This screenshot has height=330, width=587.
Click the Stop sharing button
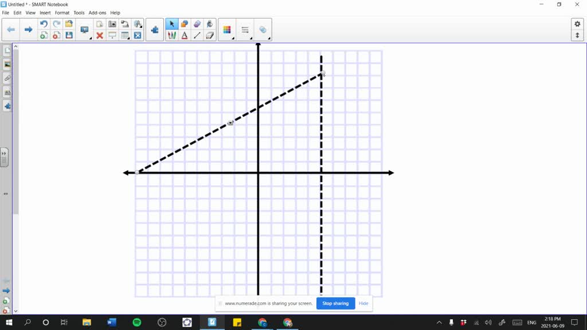click(x=335, y=303)
